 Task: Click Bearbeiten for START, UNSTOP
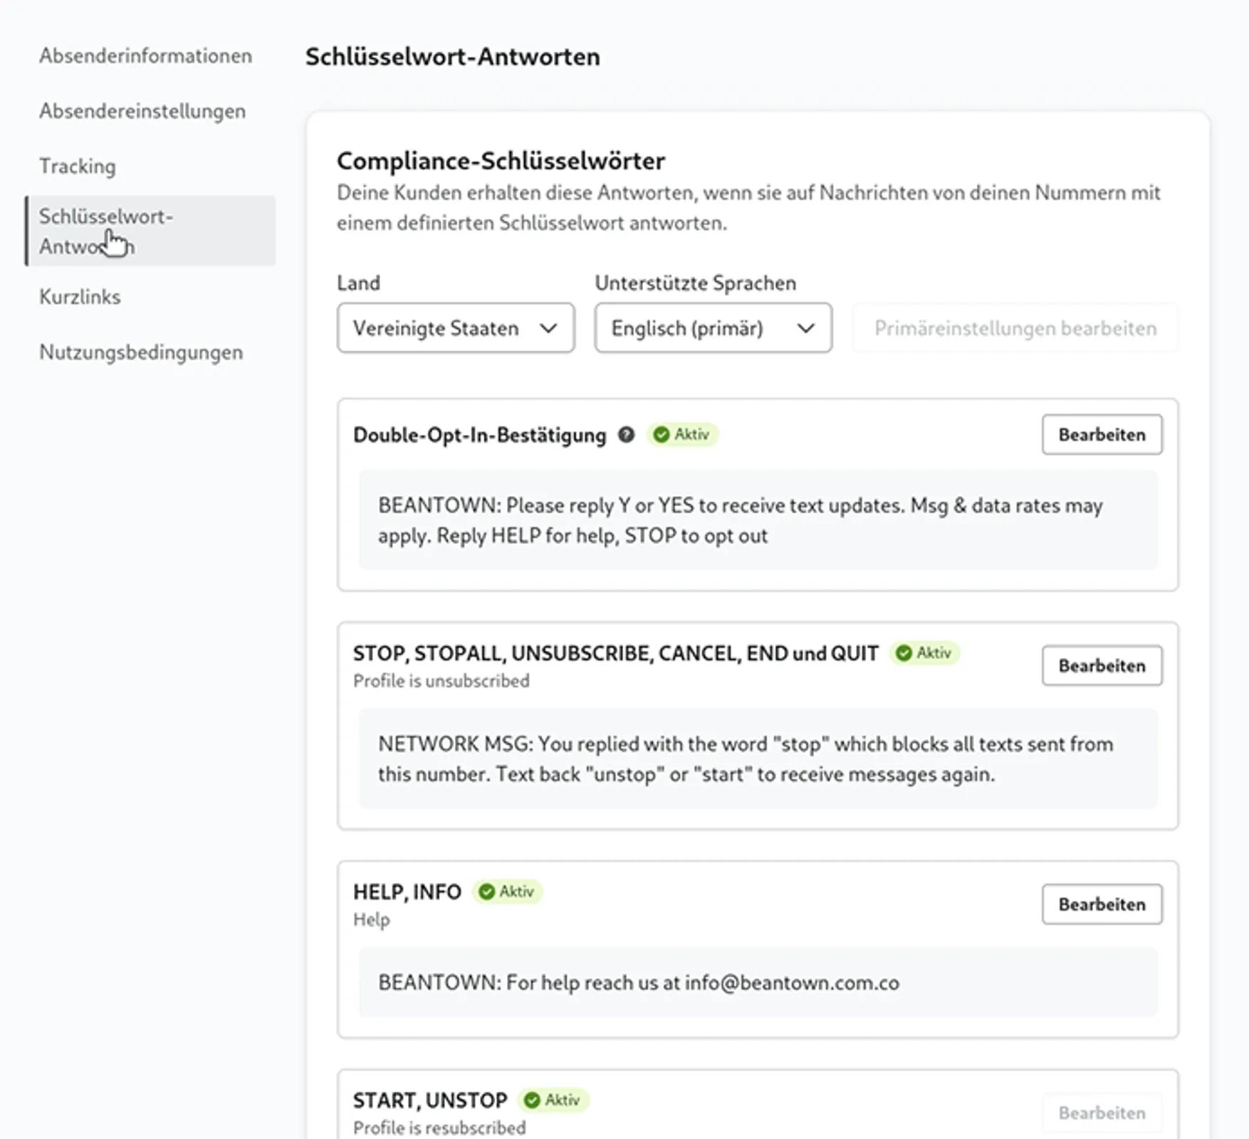[1102, 1113]
